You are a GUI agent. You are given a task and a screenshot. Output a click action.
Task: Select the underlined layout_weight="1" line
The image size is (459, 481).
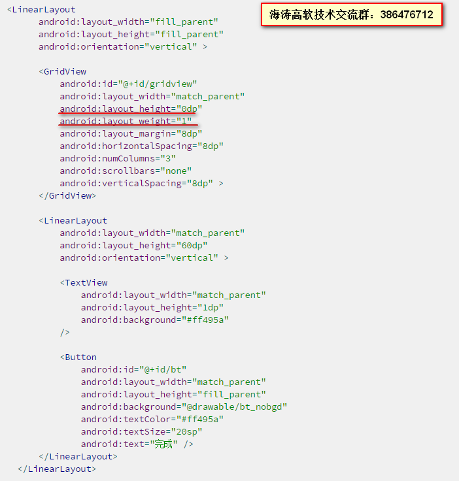tap(126, 121)
